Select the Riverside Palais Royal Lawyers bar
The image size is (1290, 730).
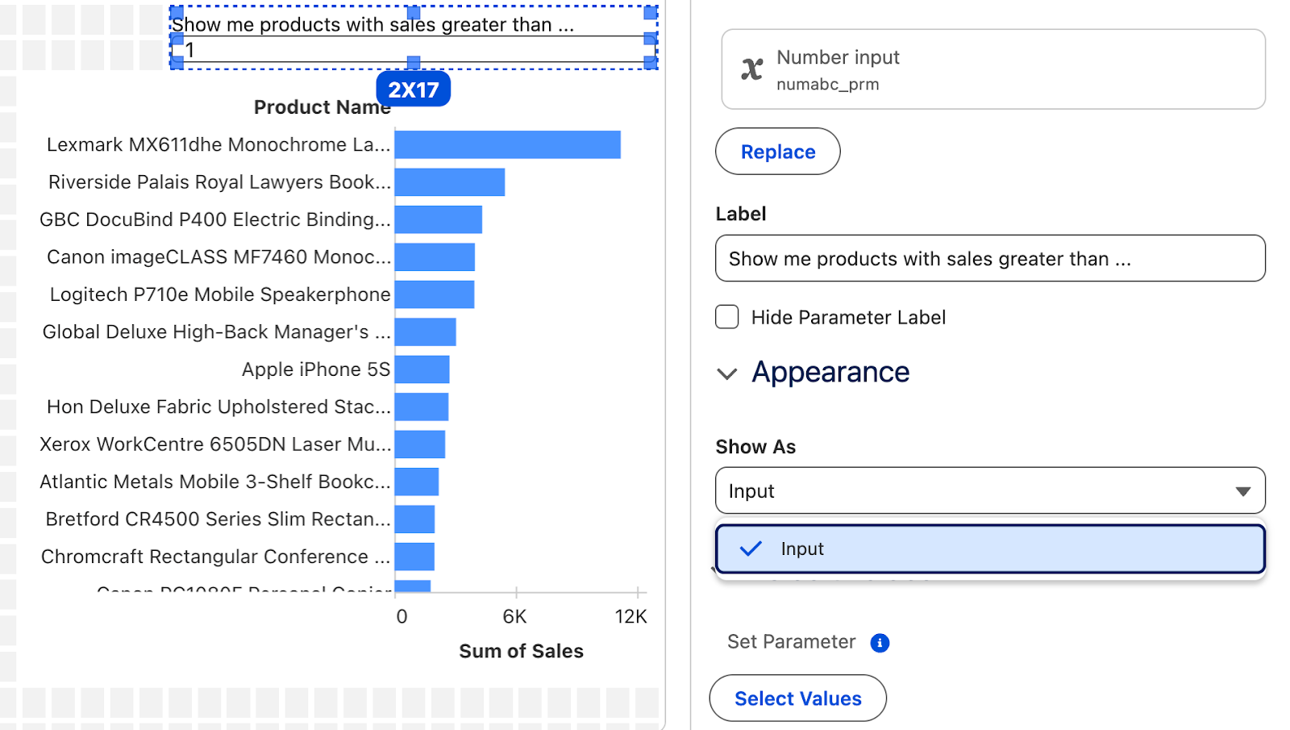449,182
